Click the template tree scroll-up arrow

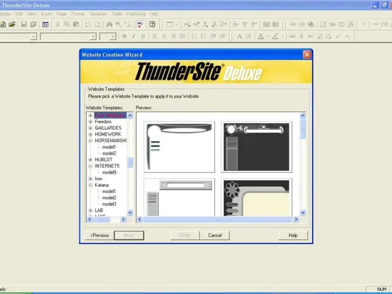point(130,116)
